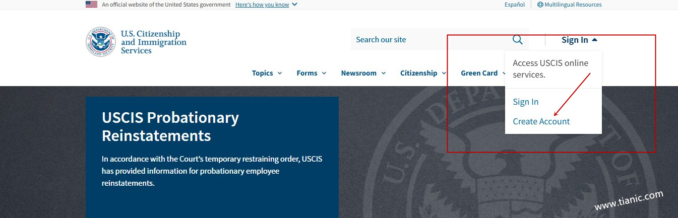Viewport: 678px width, 218px height.
Task: Open the Topics navigation menu
Action: click(x=267, y=73)
